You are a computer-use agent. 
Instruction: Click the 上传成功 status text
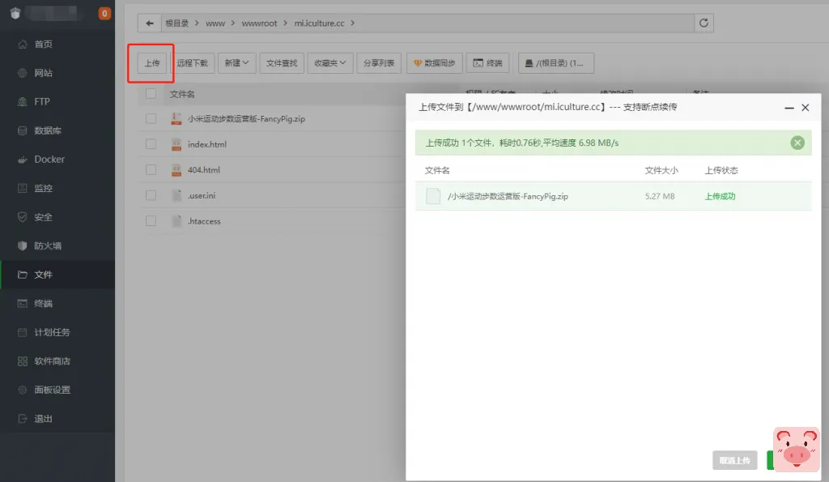[720, 196]
